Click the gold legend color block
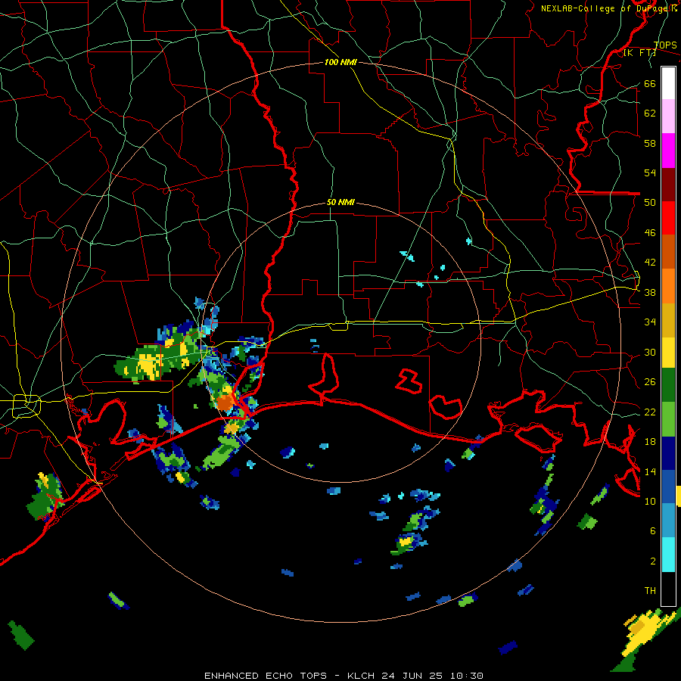Screen dimensions: 681x681 point(668,319)
